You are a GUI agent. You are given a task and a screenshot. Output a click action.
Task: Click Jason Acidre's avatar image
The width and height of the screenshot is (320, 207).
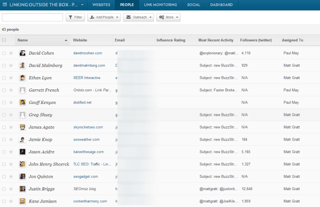pyautogui.click(x=22, y=152)
